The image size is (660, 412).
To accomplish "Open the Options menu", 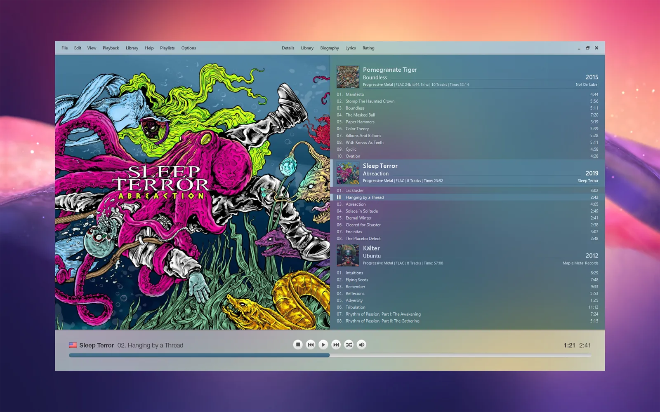I will 189,48.
